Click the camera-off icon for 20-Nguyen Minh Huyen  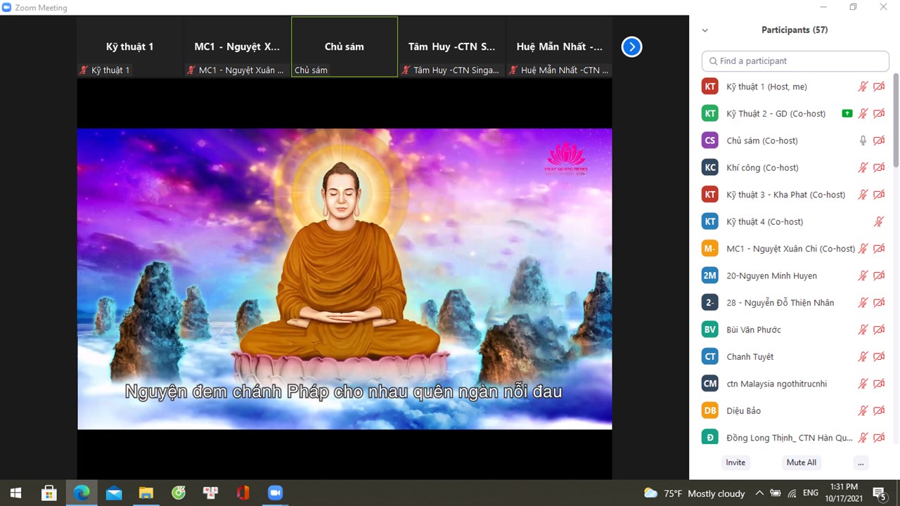879,275
